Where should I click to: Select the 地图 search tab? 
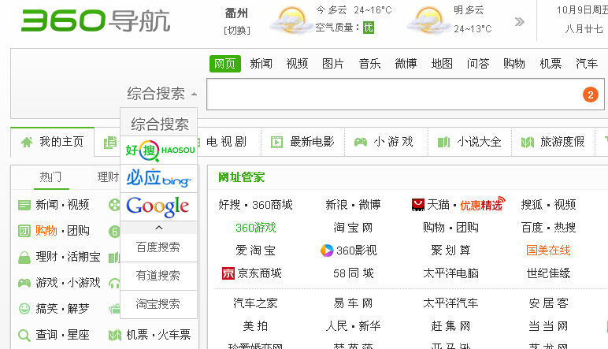tap(442, 64)
